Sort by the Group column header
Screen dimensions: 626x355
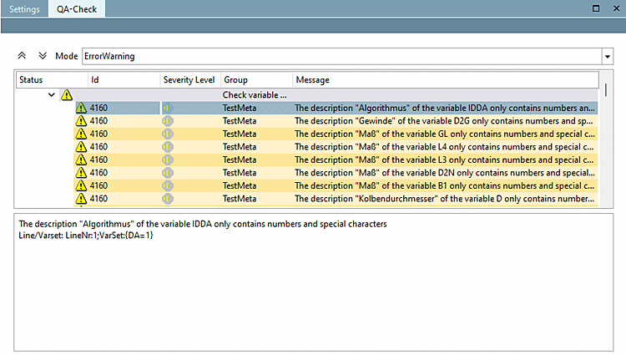pos(257,80)
